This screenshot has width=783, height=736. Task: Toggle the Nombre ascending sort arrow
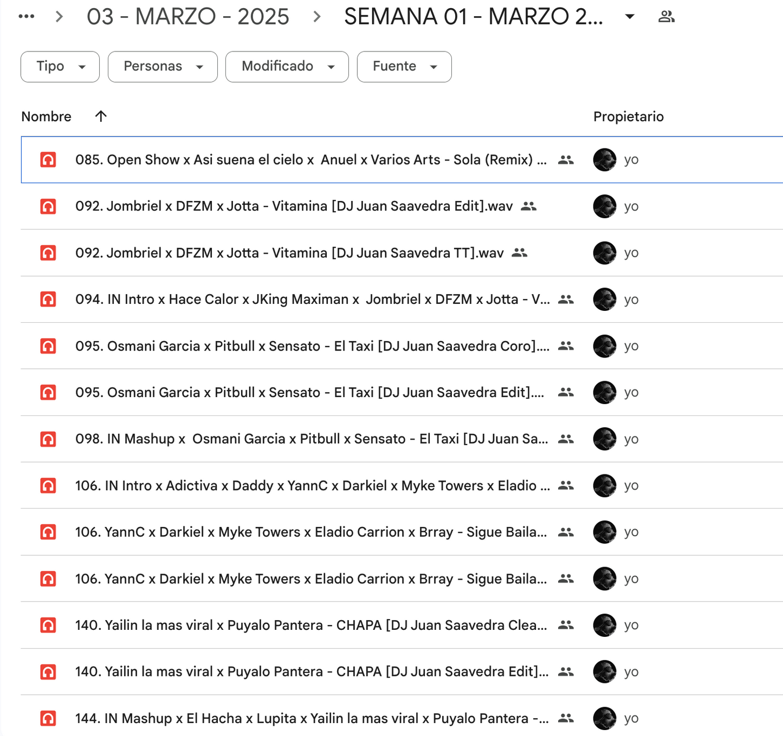[x=101, y=116]
